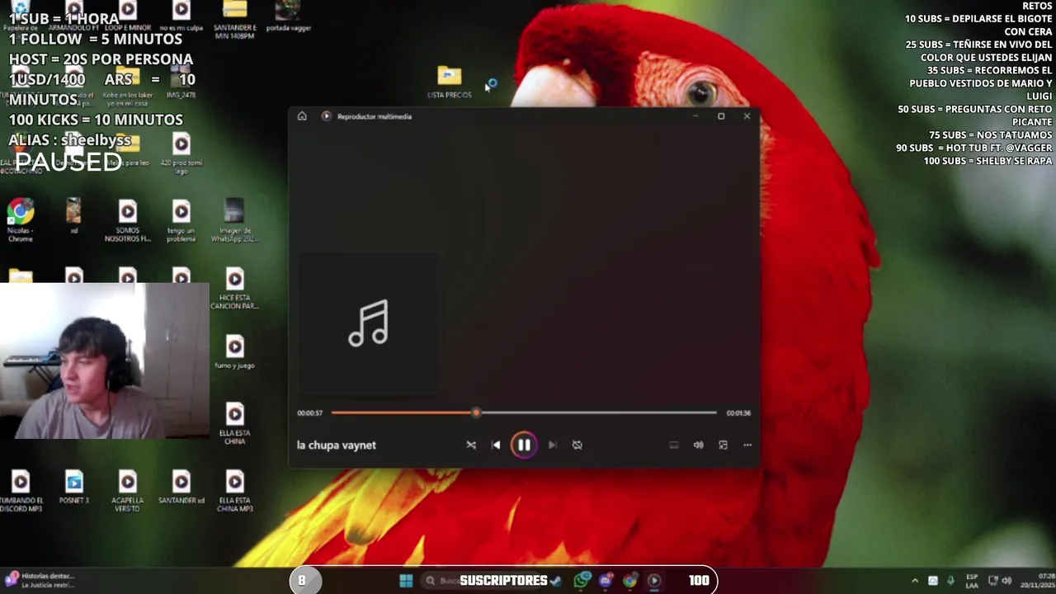This screenshot has width=1056, height=594.
Task: Select the 'ELLA ESTA CHINA' audio file
Action: point(234,424)
